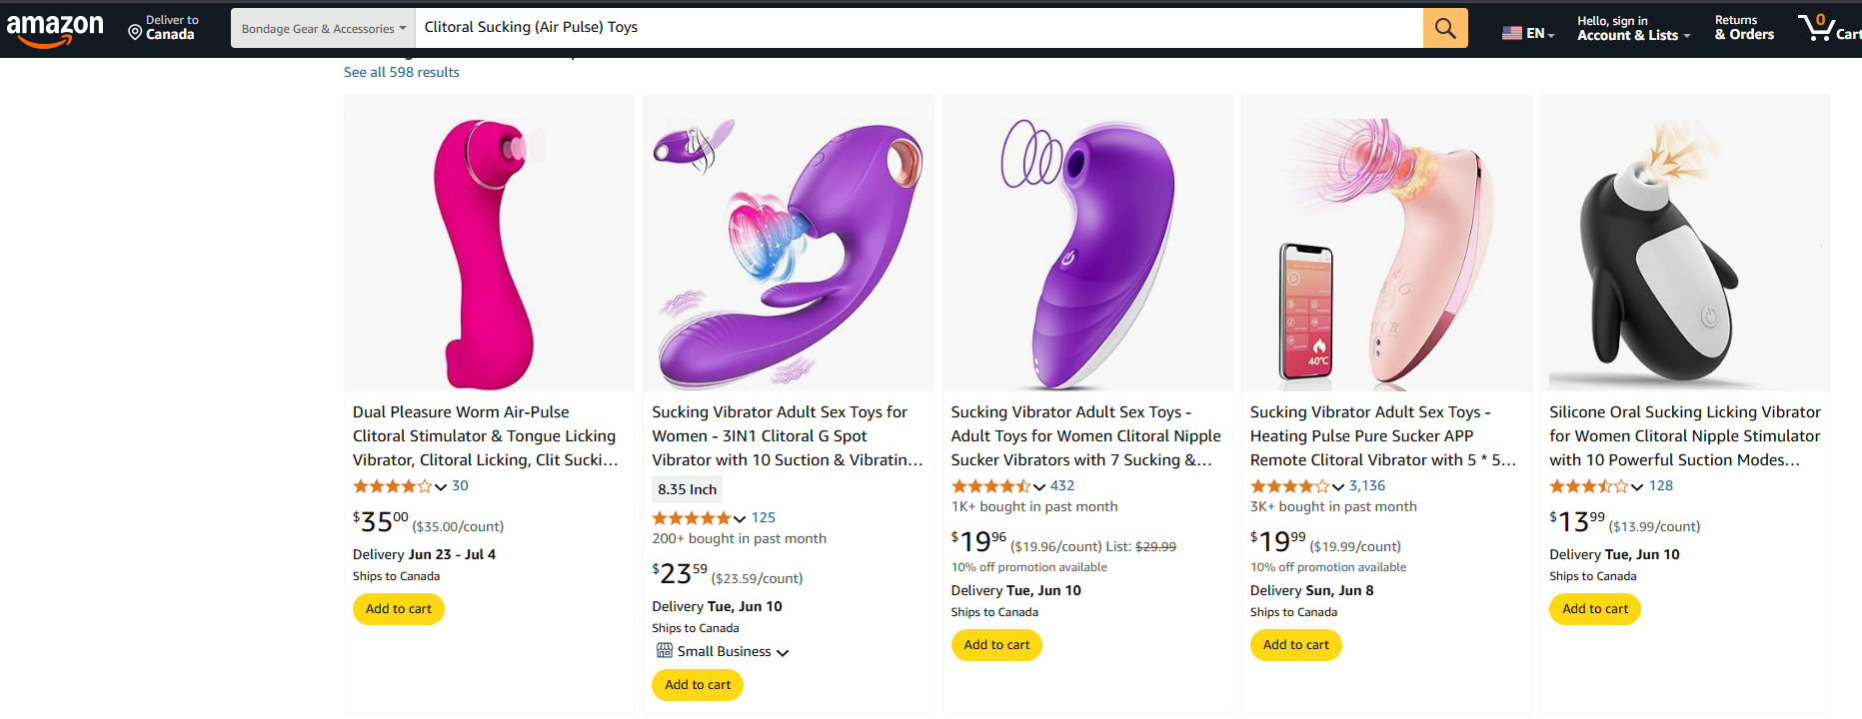Open the Bondage Gear & Accessories category dropdown
This screenshot has width=1862, height=719.
[x=322, y=27]
